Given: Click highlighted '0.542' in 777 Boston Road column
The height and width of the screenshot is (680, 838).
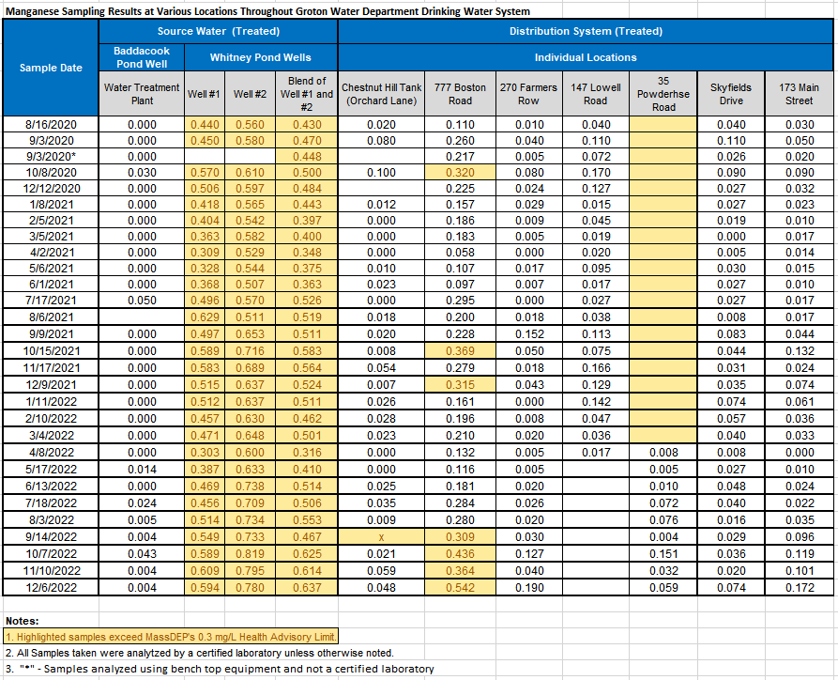Looking at the screenshot, I should click(x=460, y=587).
